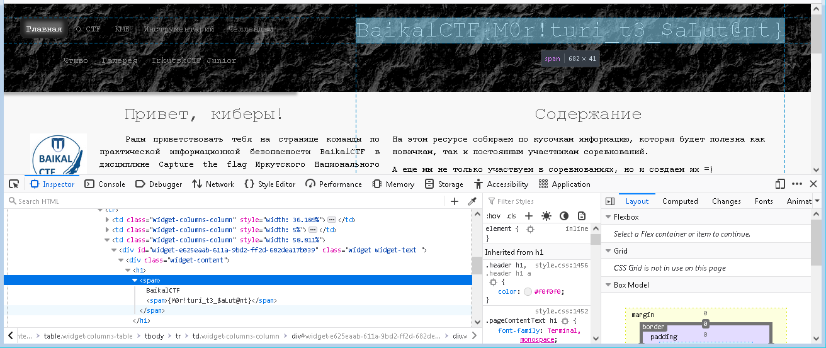Select the BaikalCTF text node
The width and height of the screenshot is (826, 348).
[x=163, y=291]
